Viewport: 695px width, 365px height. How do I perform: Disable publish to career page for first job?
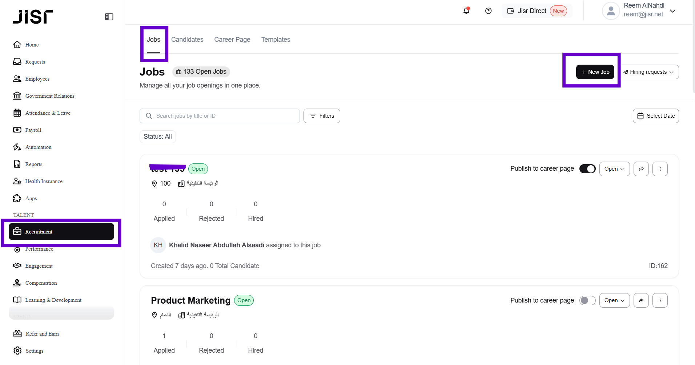click(x=587, y=169)
